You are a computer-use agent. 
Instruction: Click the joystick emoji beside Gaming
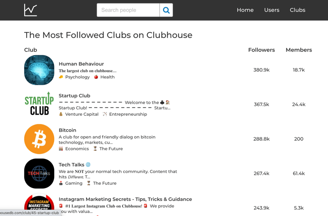point(61,183)
